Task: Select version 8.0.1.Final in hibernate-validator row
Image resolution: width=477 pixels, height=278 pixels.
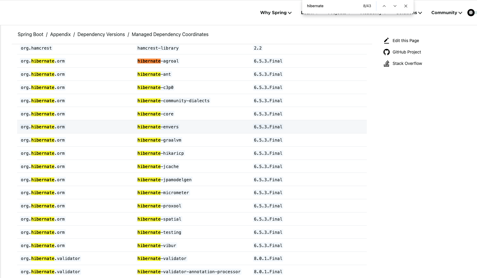Action: point(268,258)
